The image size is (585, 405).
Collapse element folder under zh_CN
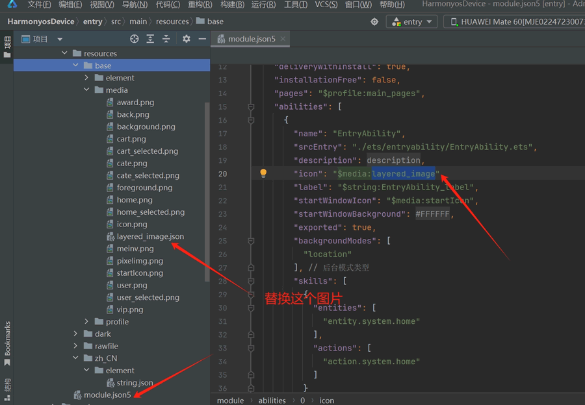pos(86,370)
